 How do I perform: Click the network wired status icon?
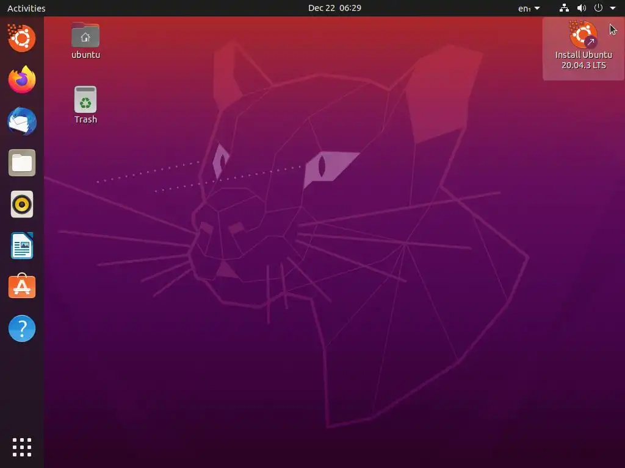(x=564, y=7)
